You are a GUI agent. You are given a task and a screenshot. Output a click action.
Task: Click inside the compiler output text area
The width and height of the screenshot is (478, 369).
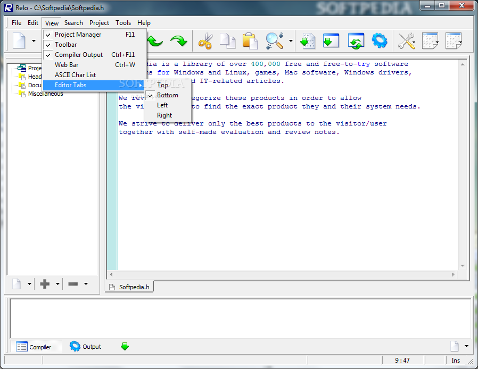click(241, 319)
